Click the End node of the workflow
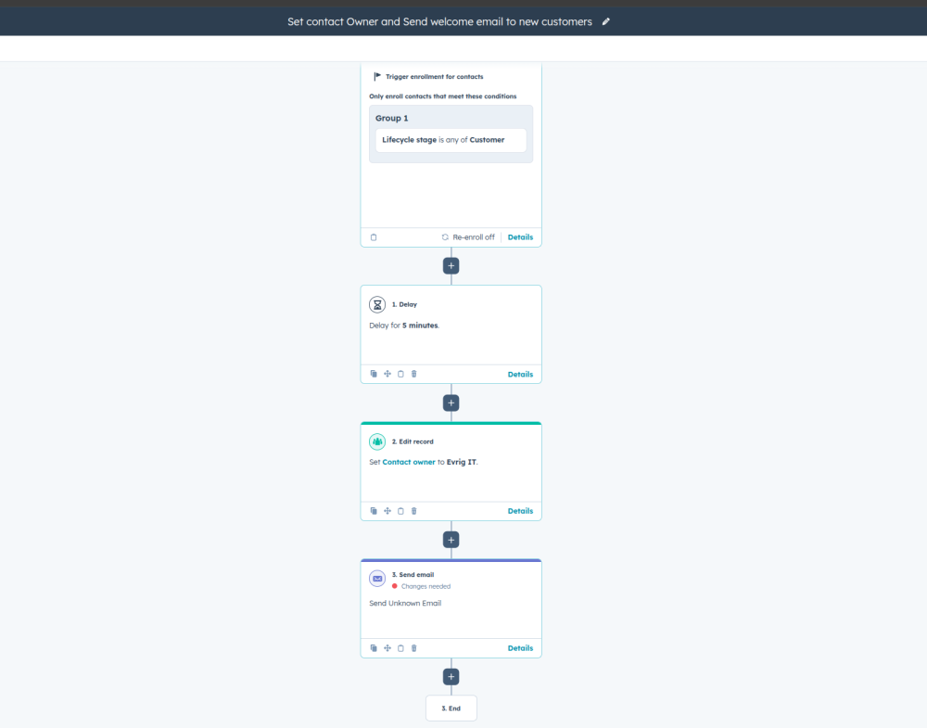Screen dimensions: 927x728 click(451, 709)
